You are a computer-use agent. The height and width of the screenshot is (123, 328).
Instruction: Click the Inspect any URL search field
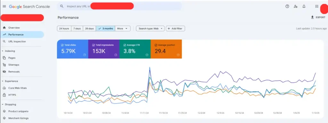[119, 6]
